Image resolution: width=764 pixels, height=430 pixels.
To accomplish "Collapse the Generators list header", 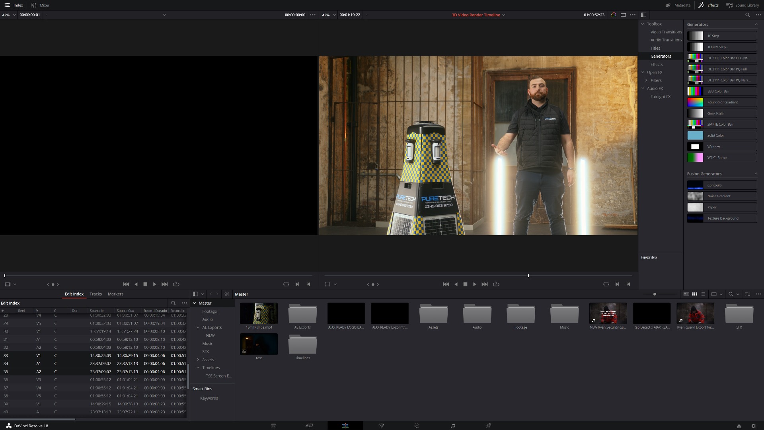I will [x=756, y=24].
